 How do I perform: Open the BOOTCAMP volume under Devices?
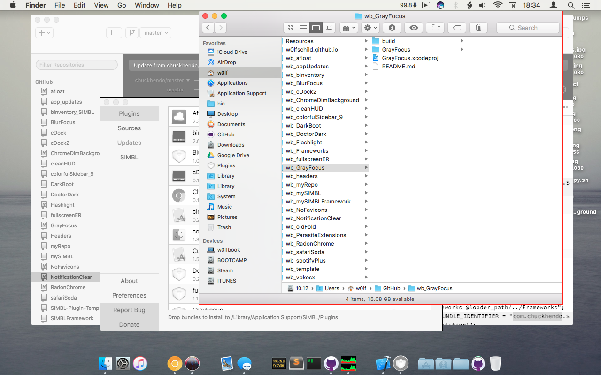pyautogui.click(x=232, y=260)
